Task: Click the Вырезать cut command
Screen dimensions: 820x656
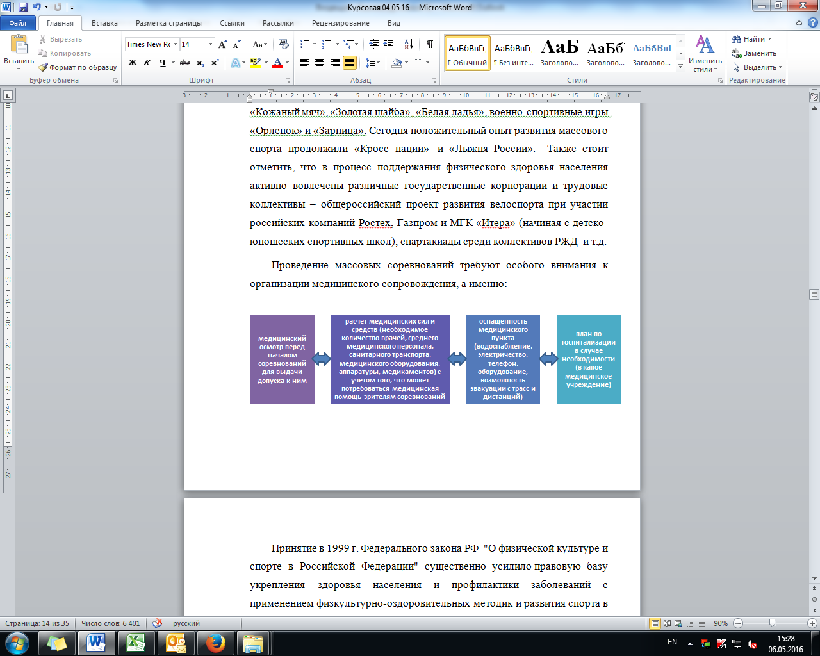Action: 60,39
